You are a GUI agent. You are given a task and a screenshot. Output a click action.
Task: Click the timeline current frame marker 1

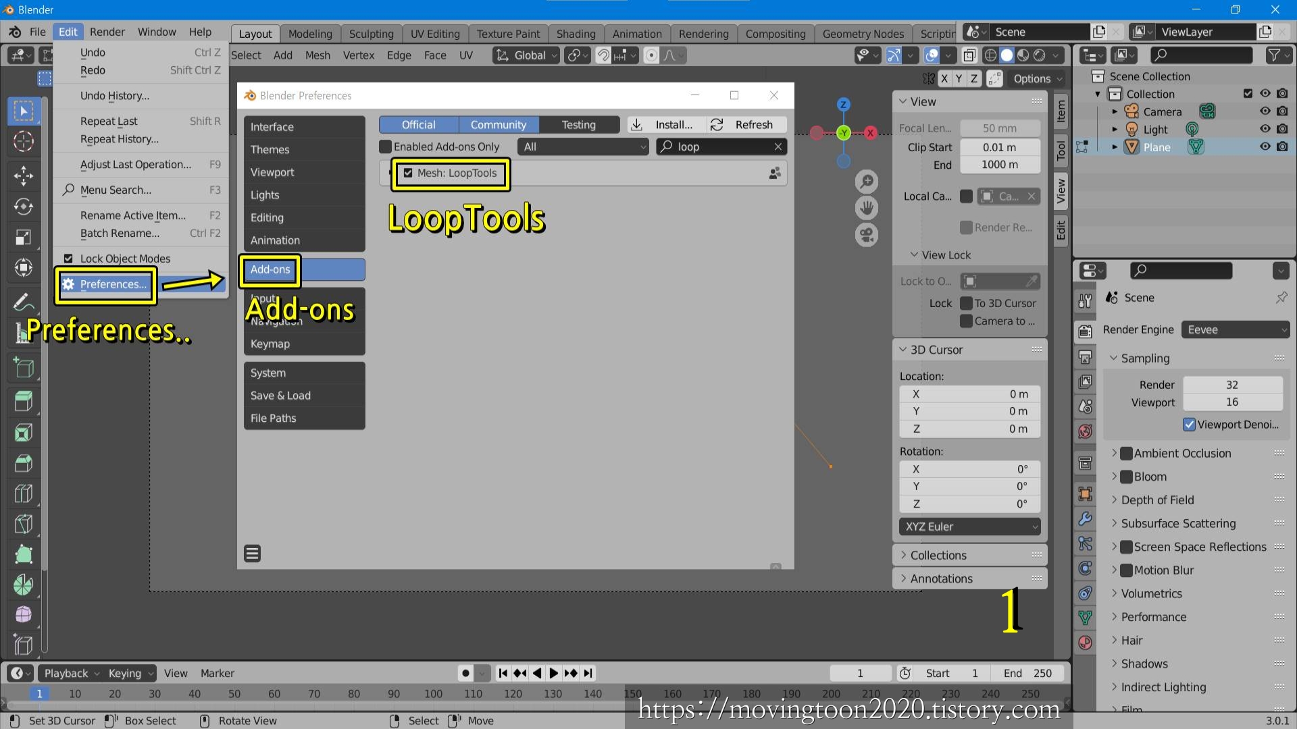coord(39,693)
